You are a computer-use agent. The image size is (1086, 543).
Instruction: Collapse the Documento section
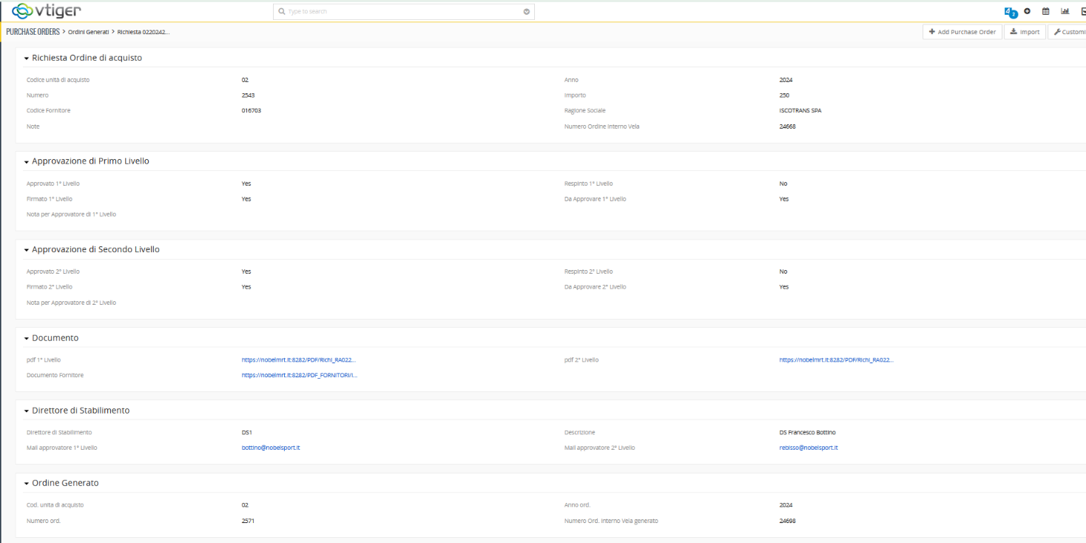[27, 338]
